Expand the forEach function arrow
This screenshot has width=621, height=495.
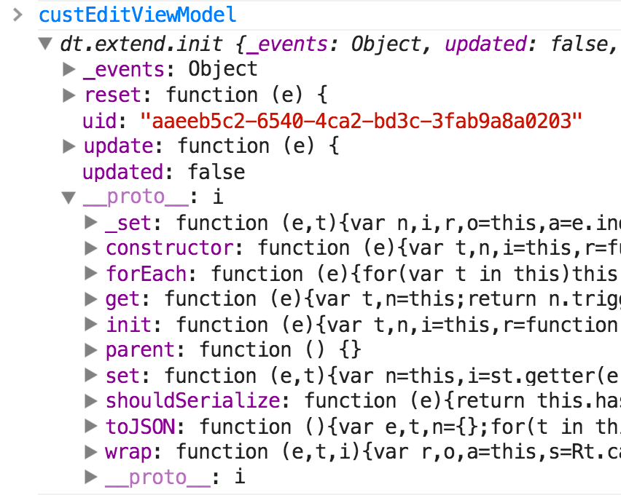91,274
